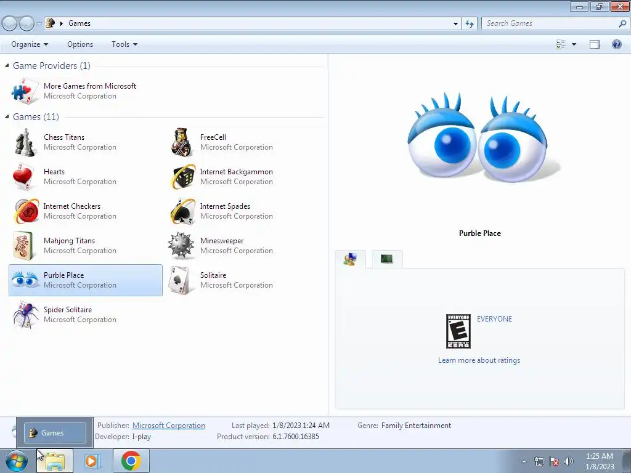Click the I-play developer value
Viewport: 631px width, 473px height.
142,437
